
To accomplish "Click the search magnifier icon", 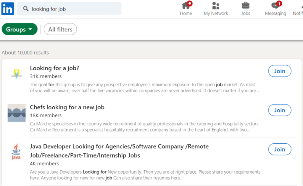I will pyautogui.click(x=25, y=9).
